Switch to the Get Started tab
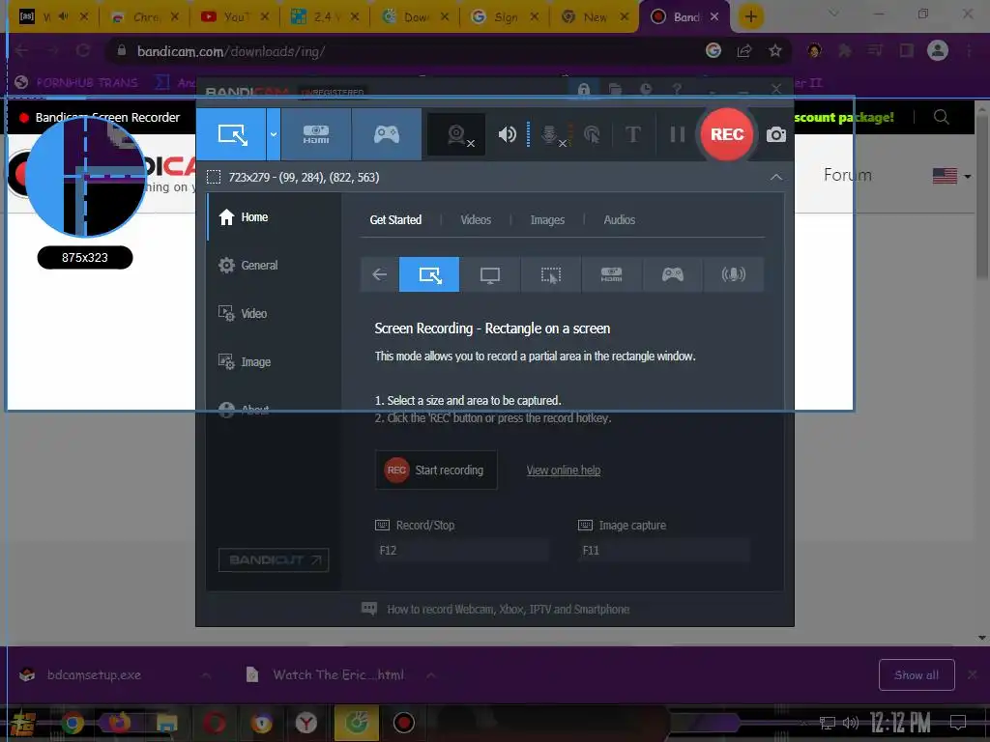This screenshot has height=742, width=990. coord(395,219)
